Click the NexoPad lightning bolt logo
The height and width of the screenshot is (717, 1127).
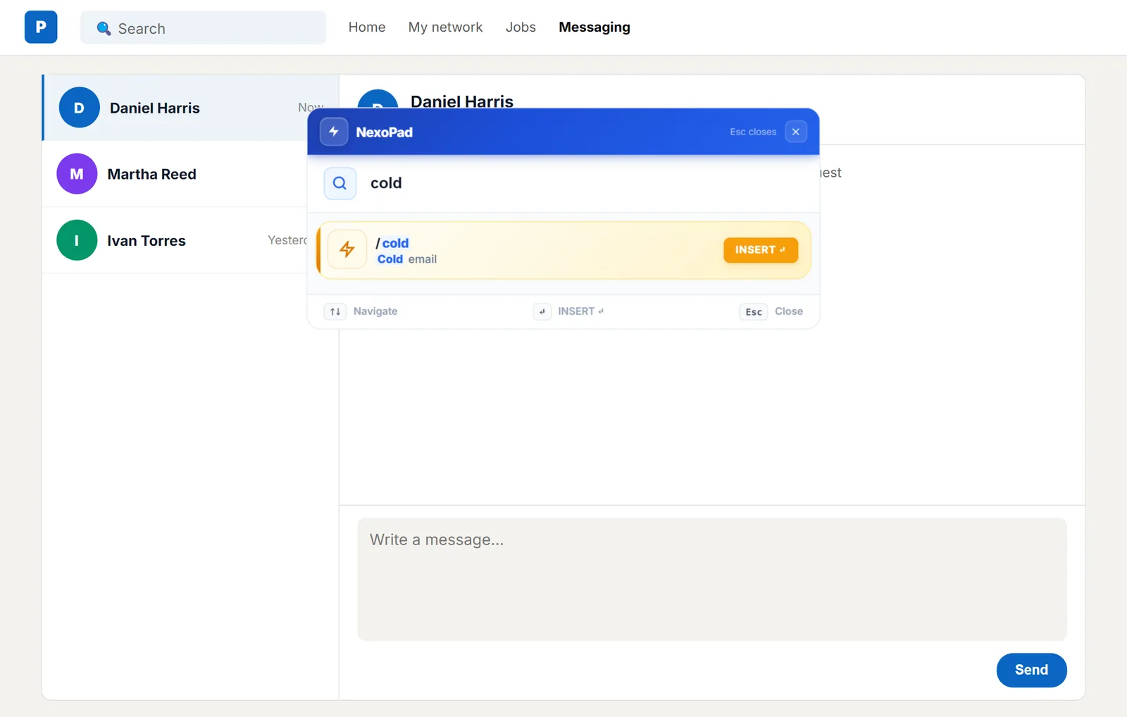coord(334,132)
